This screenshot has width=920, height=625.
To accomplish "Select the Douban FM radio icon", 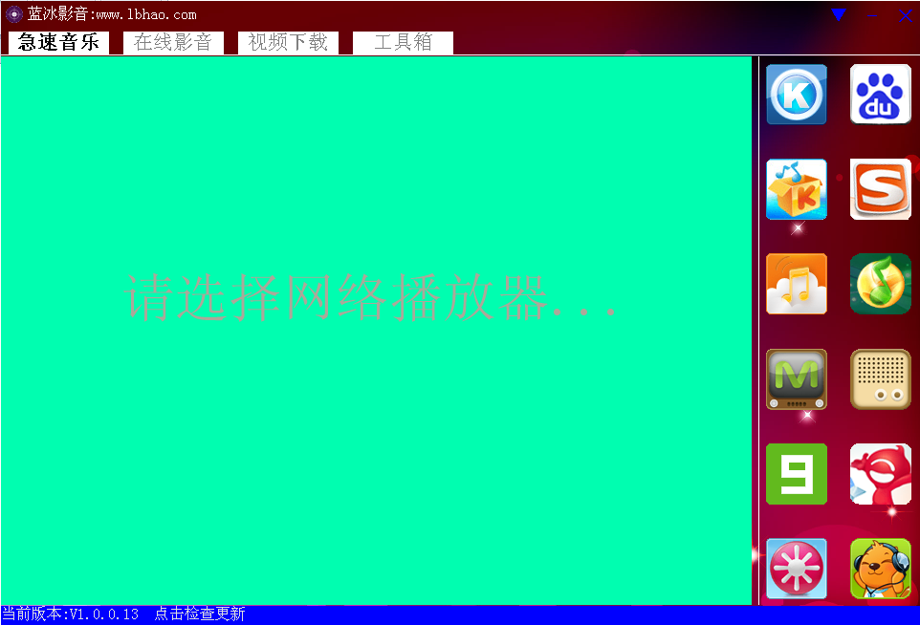I will [880, 379].
